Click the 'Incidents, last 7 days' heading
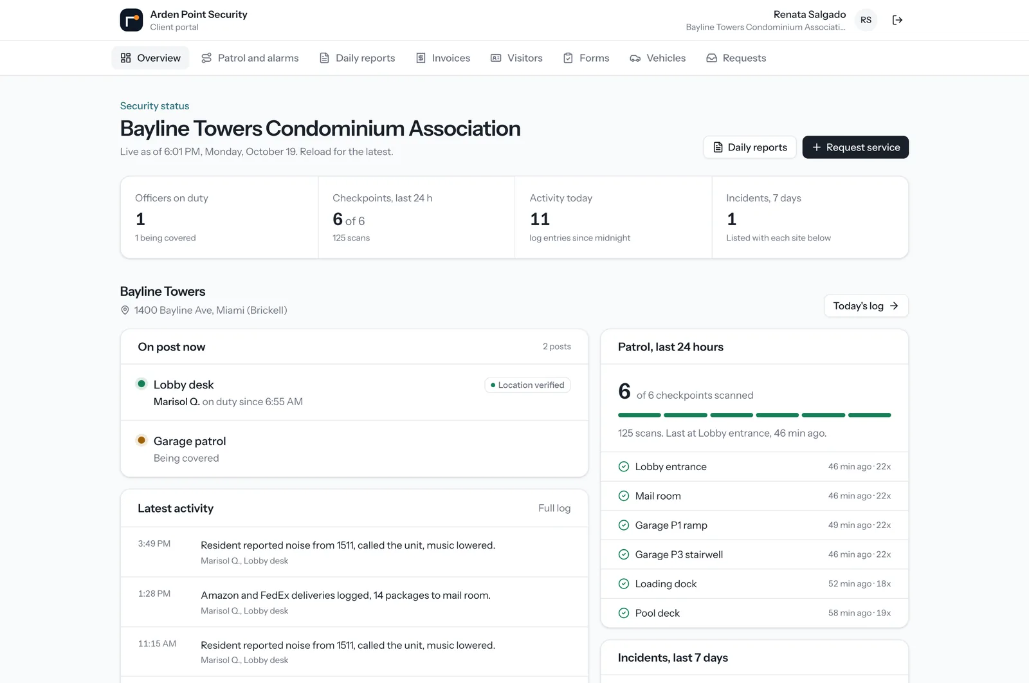The height and width of the screenshot is (683, 1029). (x=673, y=657)
